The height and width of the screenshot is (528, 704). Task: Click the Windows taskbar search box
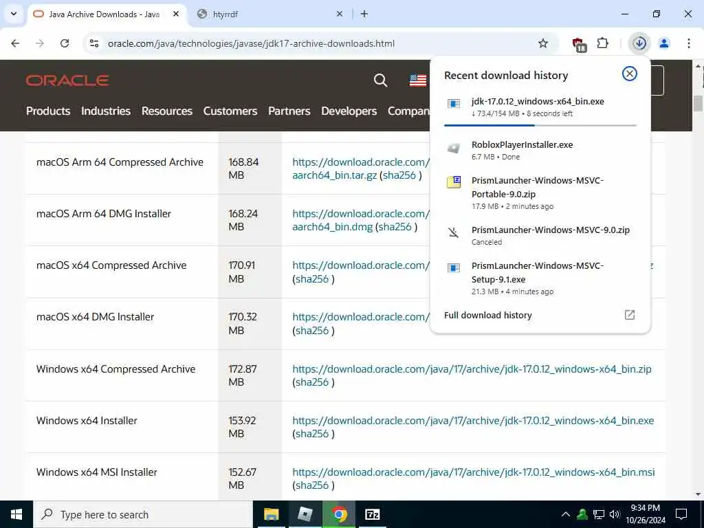tap(143, 514)
